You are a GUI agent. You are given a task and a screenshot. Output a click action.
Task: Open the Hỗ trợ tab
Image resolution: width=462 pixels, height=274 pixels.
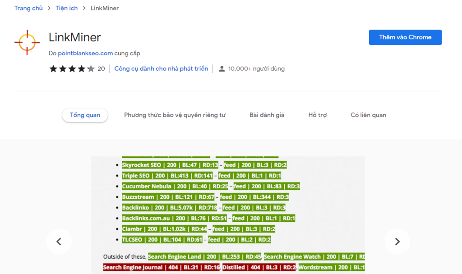[318, 115]
